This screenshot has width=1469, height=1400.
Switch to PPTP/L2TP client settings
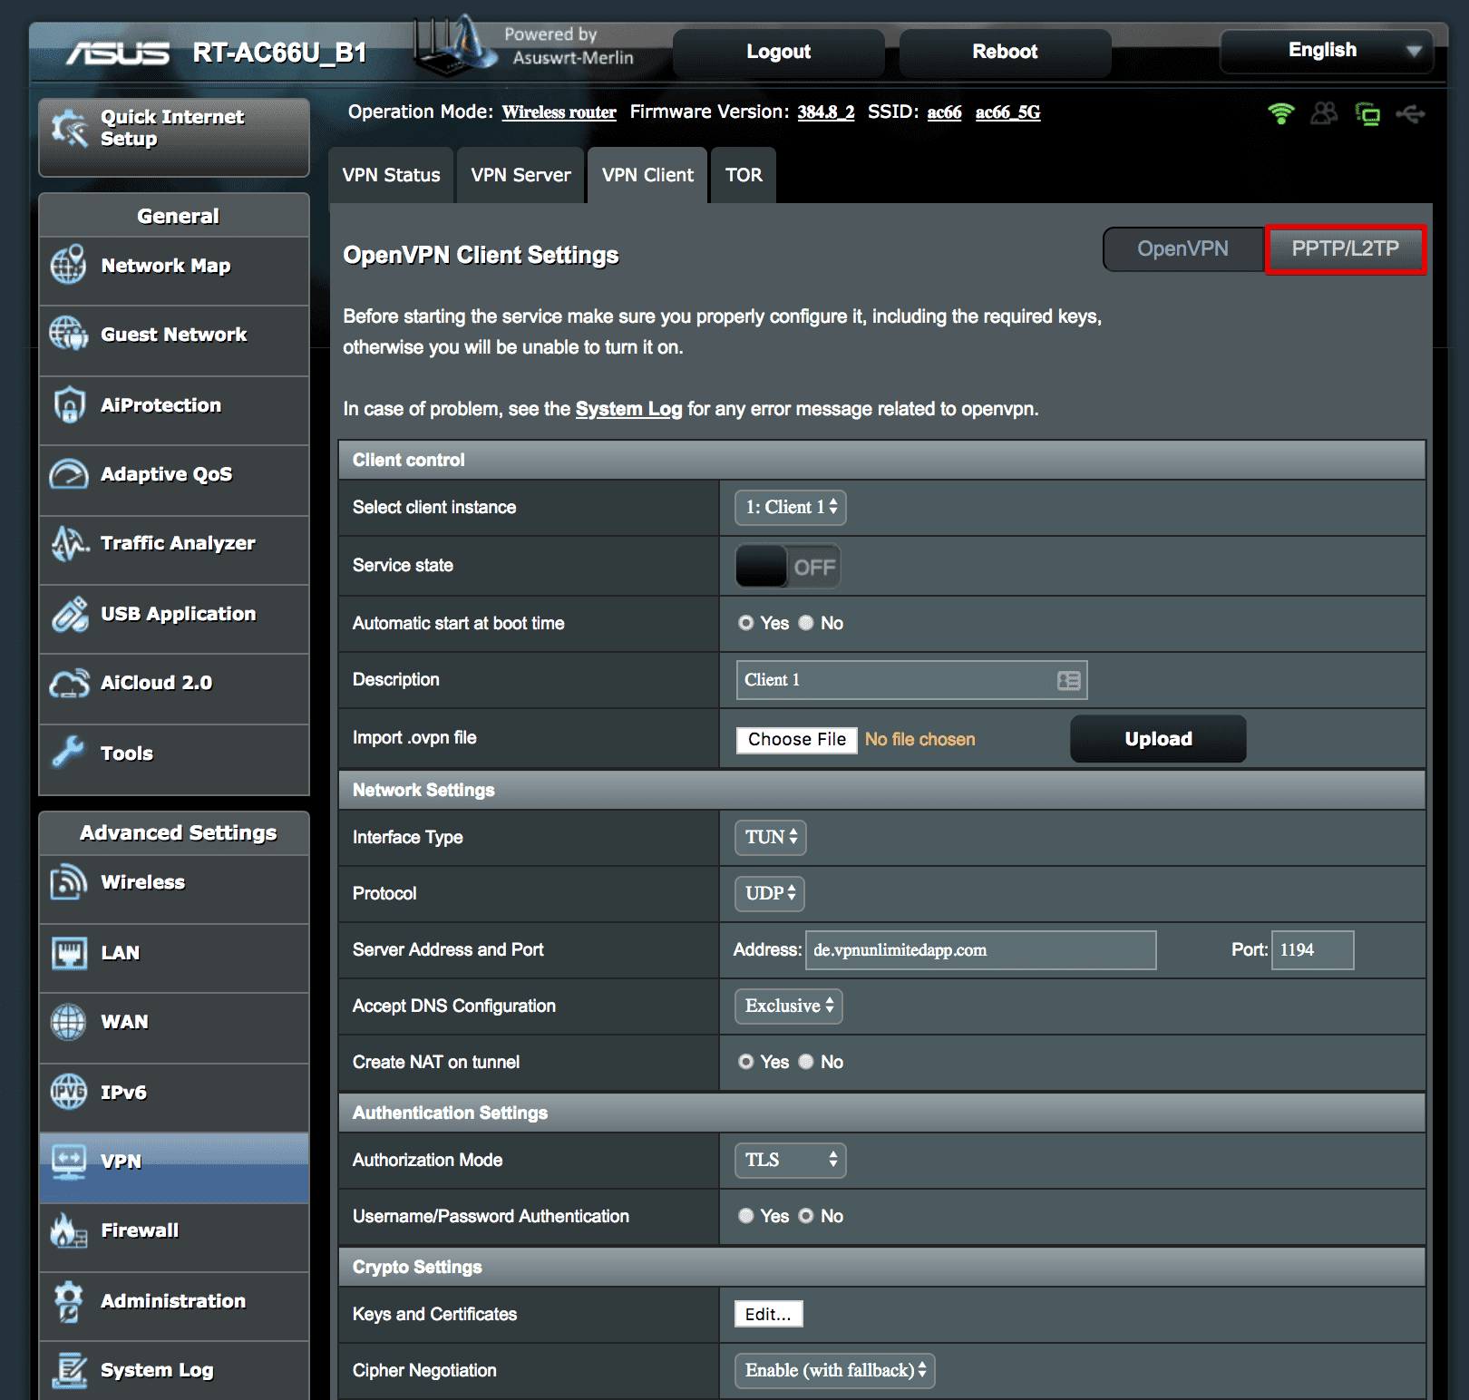click(1345, 249)
